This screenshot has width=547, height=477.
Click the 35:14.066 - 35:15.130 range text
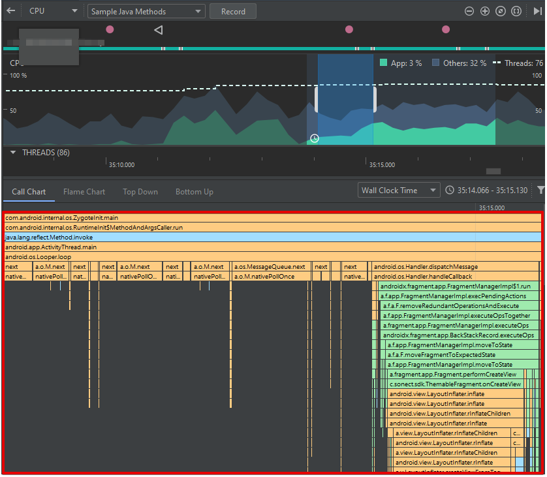[x=493, y=191]
